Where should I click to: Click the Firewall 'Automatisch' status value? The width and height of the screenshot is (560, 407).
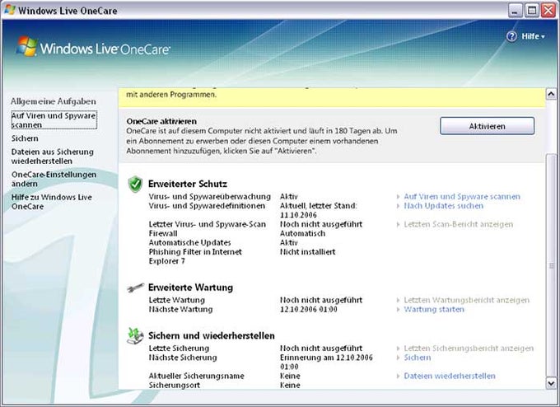click(x=302, y=234)
